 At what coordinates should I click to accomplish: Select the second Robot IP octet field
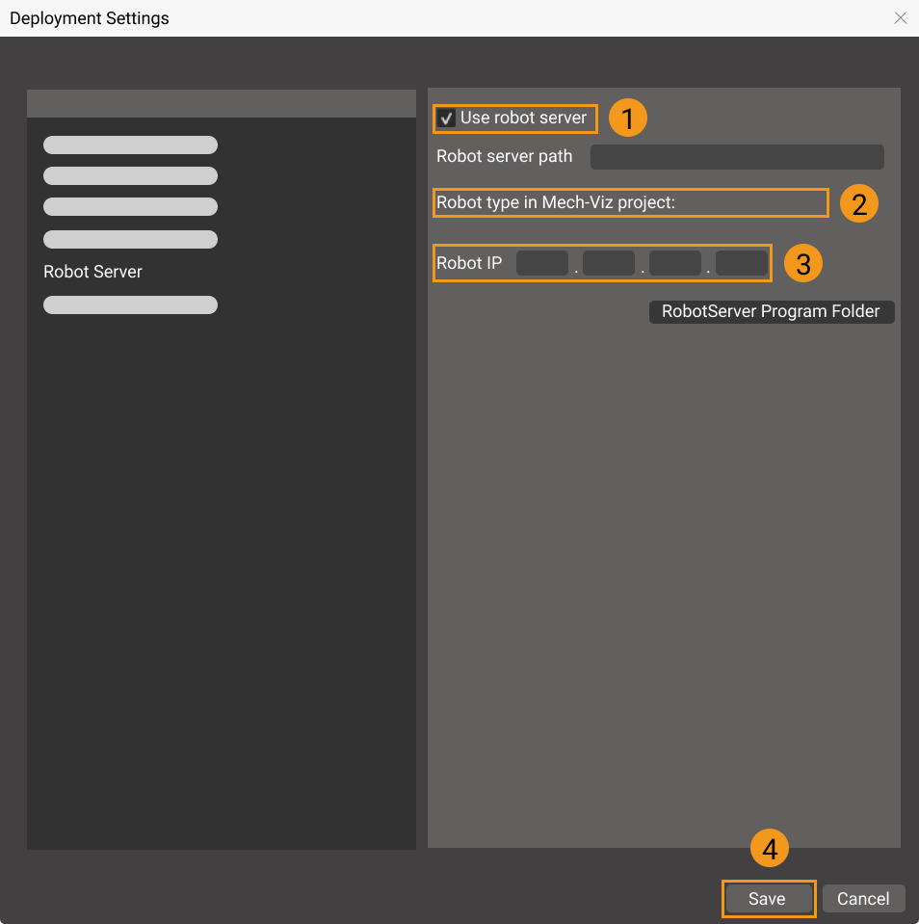coord(609,263)
